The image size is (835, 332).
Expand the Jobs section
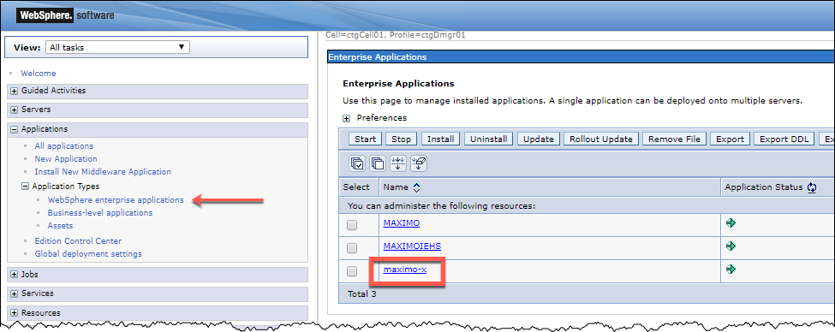[15, 275]
